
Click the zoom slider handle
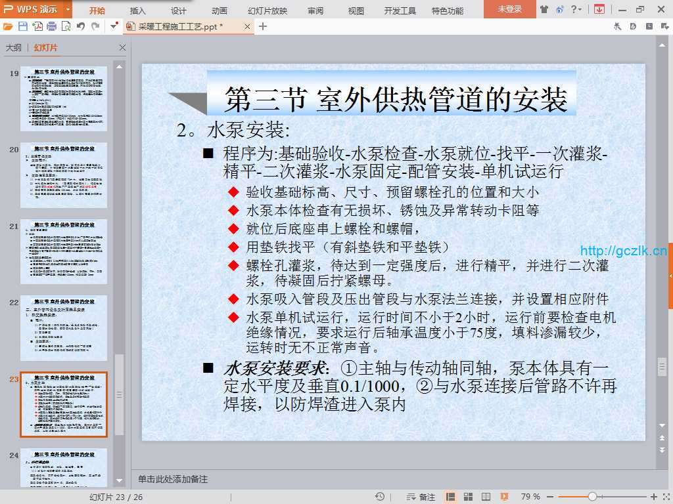point(592,497)
